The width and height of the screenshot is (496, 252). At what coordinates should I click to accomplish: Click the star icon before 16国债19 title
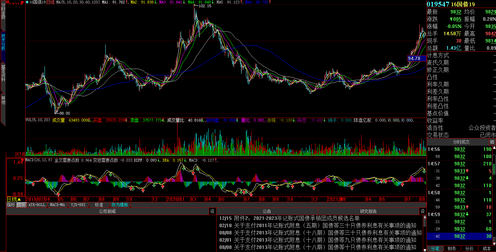coord(27,2)
